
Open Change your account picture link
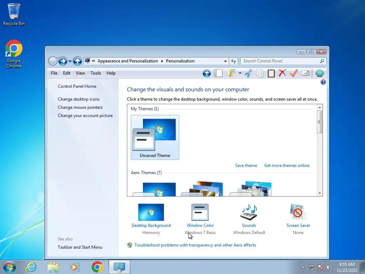(85, 116)
